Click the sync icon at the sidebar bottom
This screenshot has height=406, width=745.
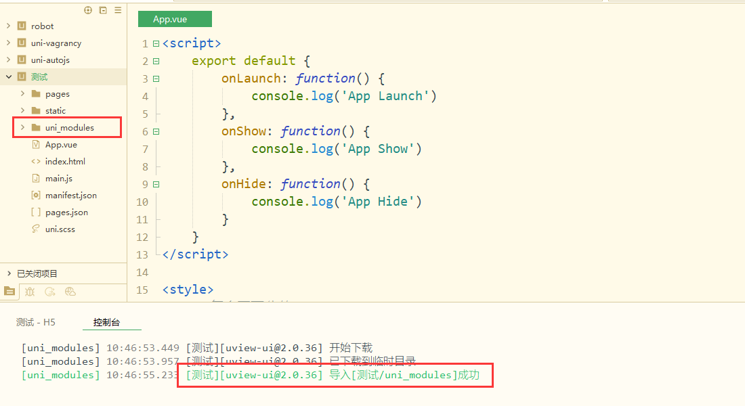coord(50,292)
